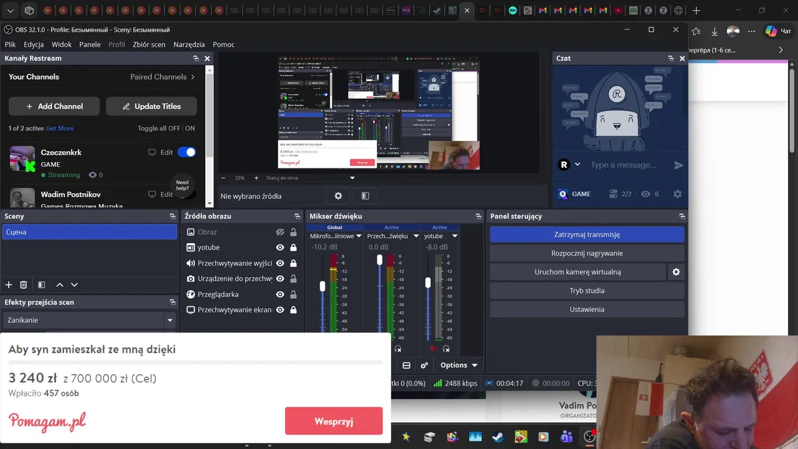Screen dimensions: 798x449
Task: Expand Mikrofo...liniowe channel menu
Action: [x=358, y=236]
